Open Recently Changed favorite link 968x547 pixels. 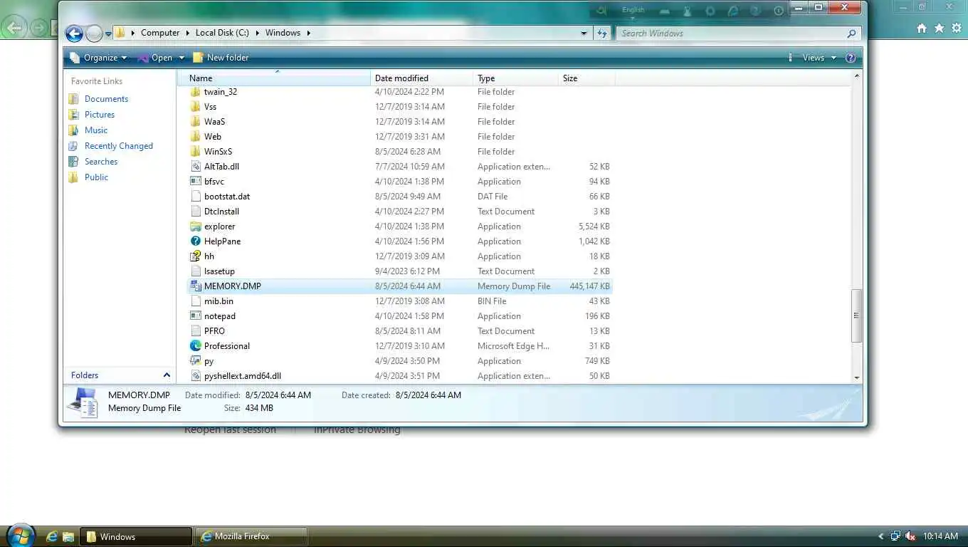tap(119, 146)
